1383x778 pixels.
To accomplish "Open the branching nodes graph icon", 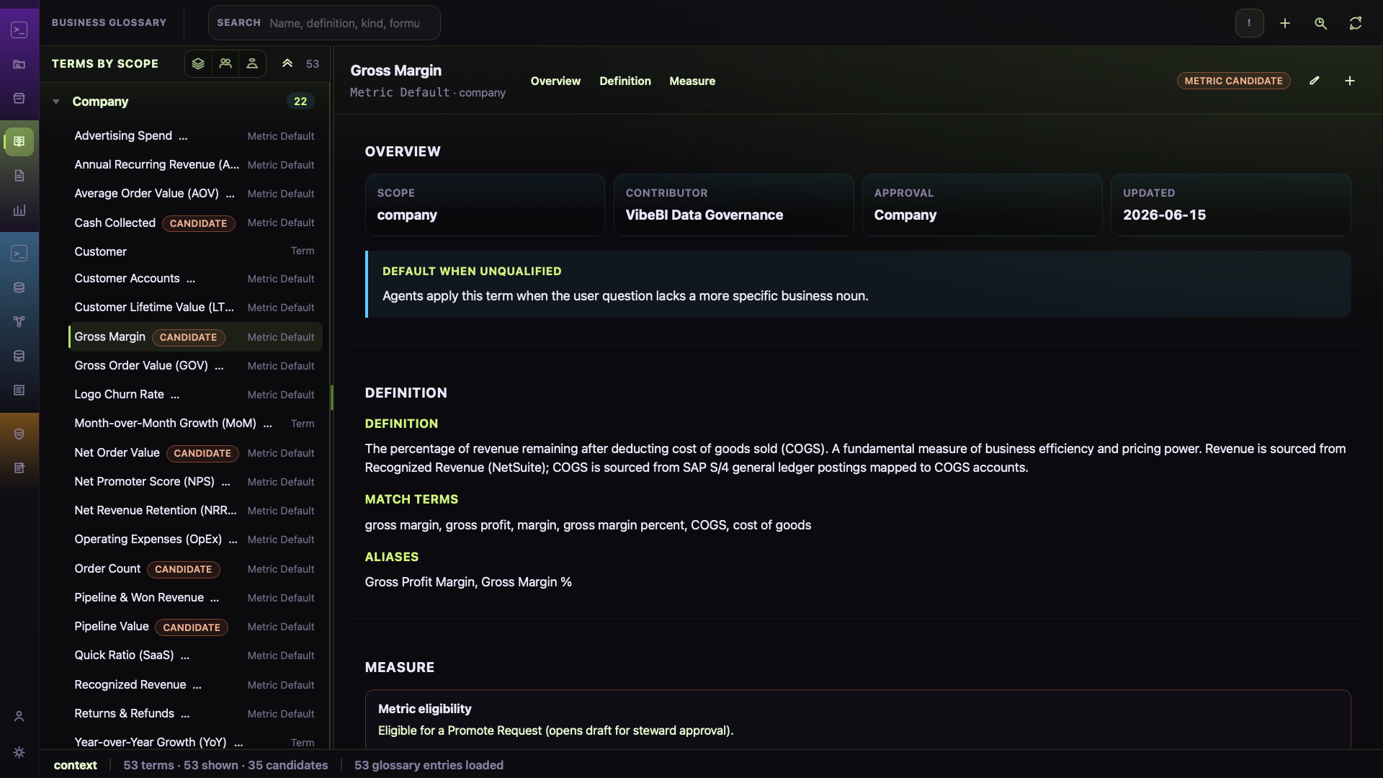I will 19,322.
